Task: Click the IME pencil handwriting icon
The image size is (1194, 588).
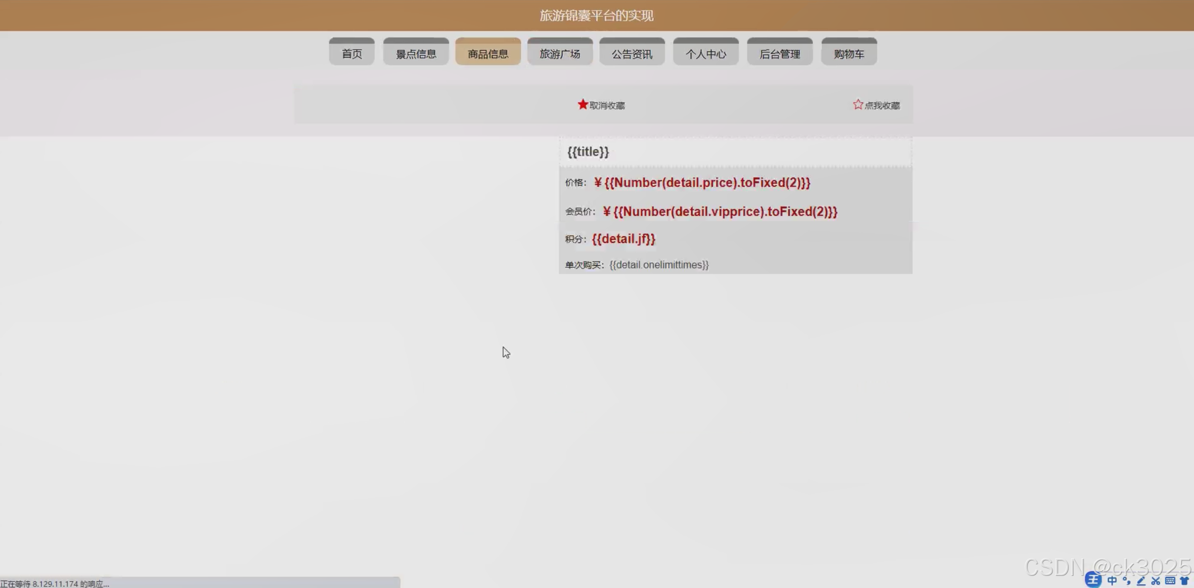Action: [1141, 581]
